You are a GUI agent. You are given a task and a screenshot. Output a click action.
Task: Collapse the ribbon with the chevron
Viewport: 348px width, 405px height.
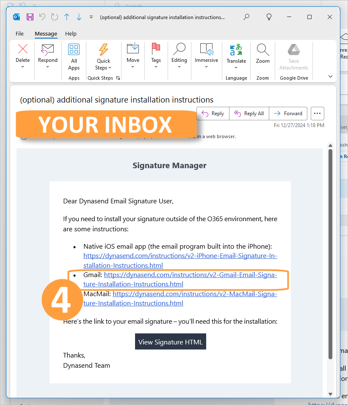pyautogui.click(x=330, y=76)
